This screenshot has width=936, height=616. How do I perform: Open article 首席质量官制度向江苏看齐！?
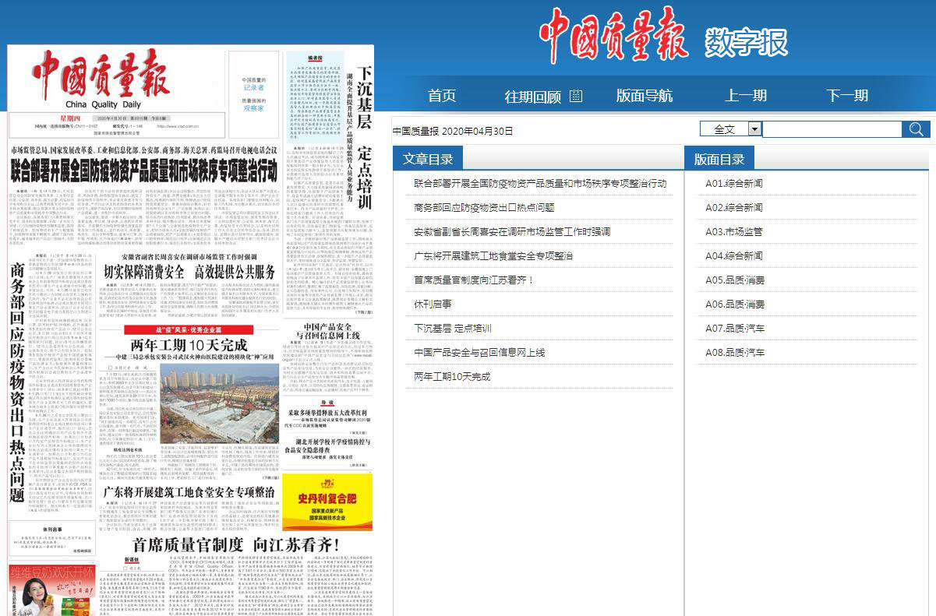[x=474, y=280]
